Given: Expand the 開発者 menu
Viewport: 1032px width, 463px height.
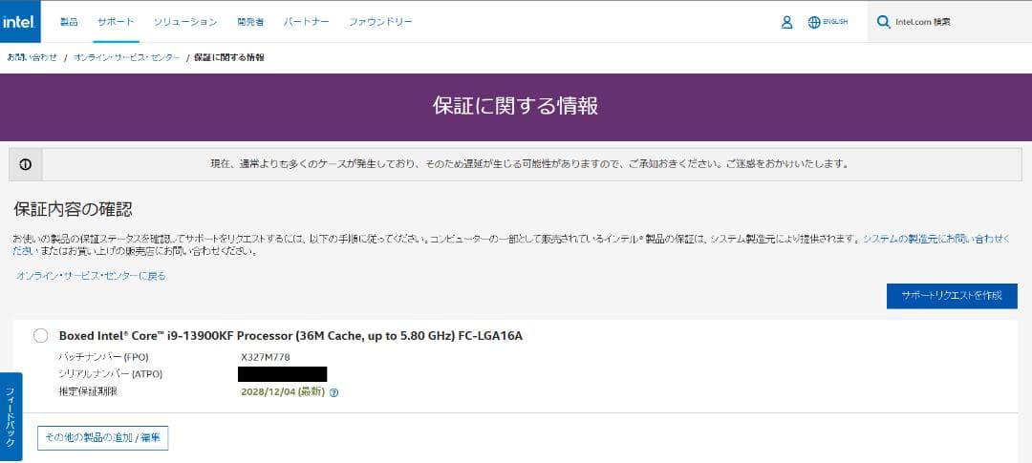Looking at the screenshot, I should [x=250, y=22].
